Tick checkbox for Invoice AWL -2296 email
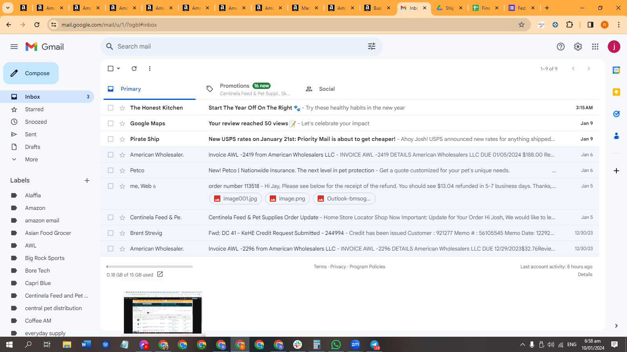 (111, 249)
